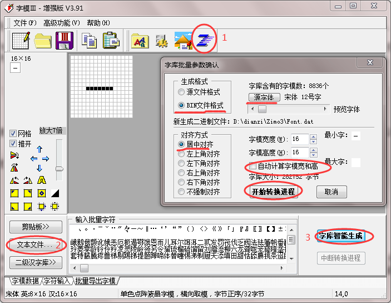
Task: Click the black-white invert triangle icon
Action: click(55, 193)
